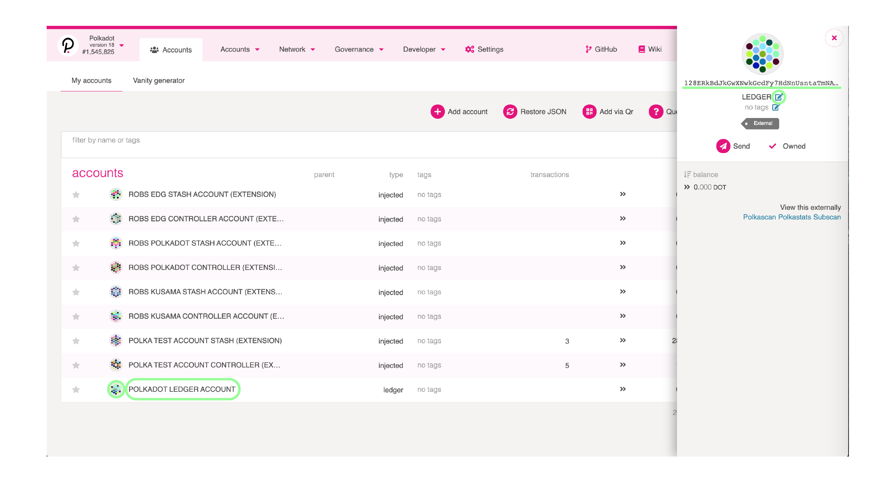Edit the no tags pencil icon in sidebar

tap(776, 107)
